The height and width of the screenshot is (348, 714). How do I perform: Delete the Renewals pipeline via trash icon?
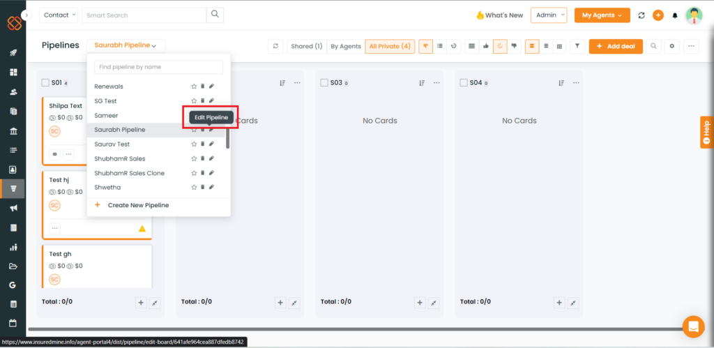[203, 86]
